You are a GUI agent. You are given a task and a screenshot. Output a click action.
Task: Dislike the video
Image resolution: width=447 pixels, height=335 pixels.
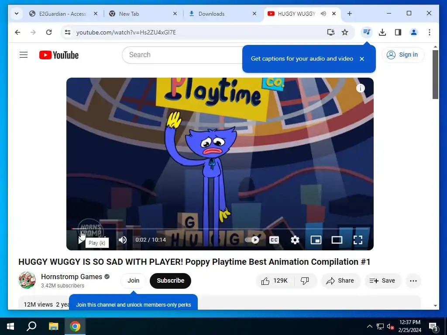click(305, 280)
